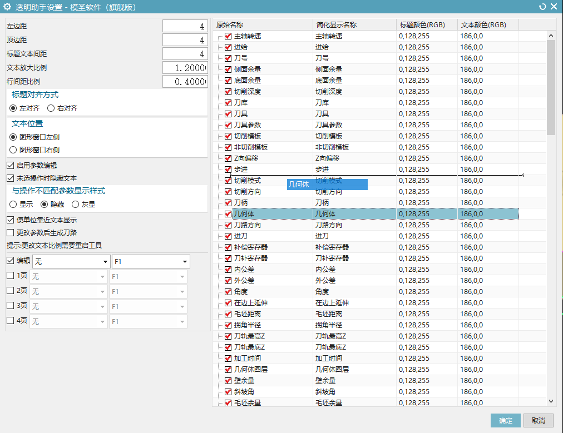Enable the 2页 hotkey checkbox
This screenshot has height=433, width=563.
point(11,291)
